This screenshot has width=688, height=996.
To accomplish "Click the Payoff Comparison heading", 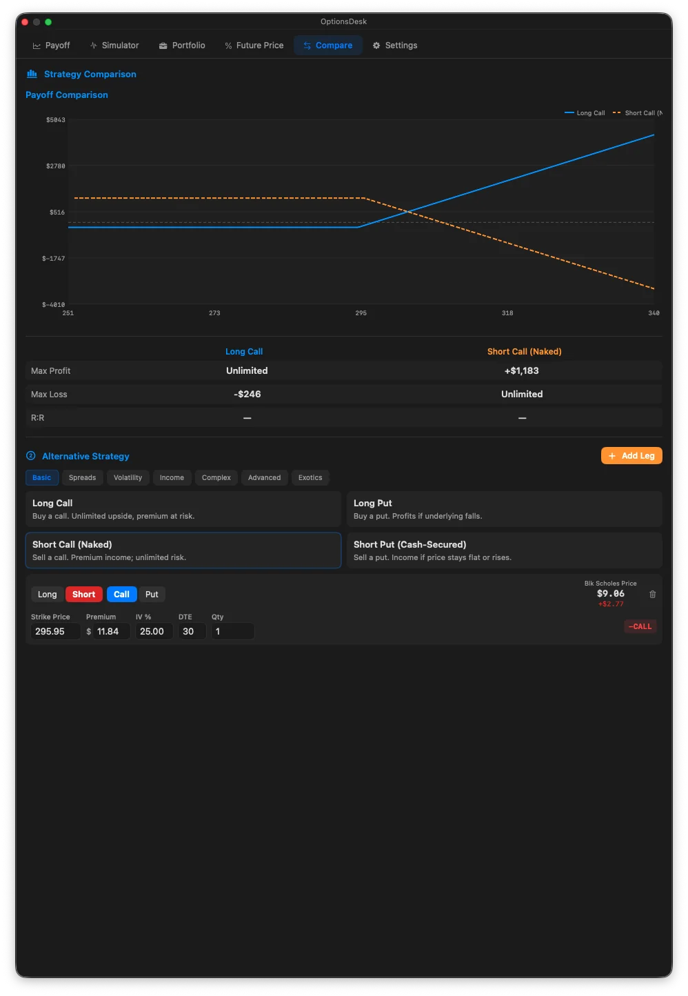I will coord(67,95).
